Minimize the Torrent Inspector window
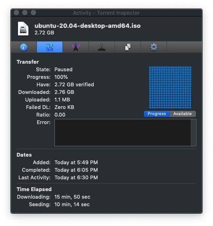 [x=25, y=13]
